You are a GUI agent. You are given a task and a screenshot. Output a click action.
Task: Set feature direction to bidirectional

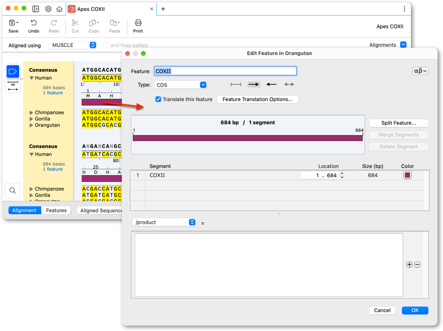pos(289,84)
